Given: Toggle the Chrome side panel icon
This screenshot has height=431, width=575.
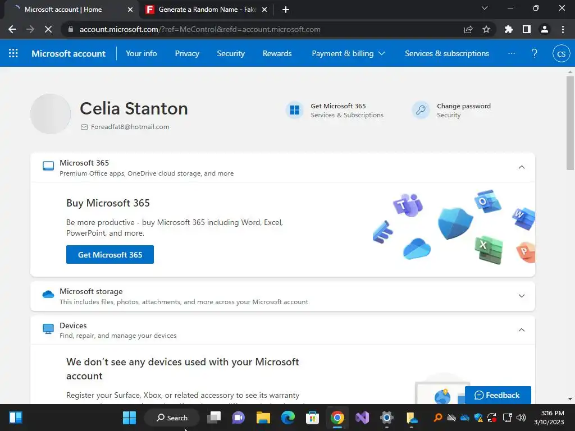Looking at the screenshot, I should (527, 29).
